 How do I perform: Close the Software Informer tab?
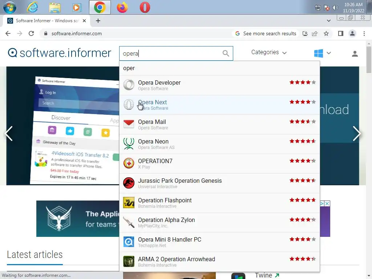(x=84, y=21)
